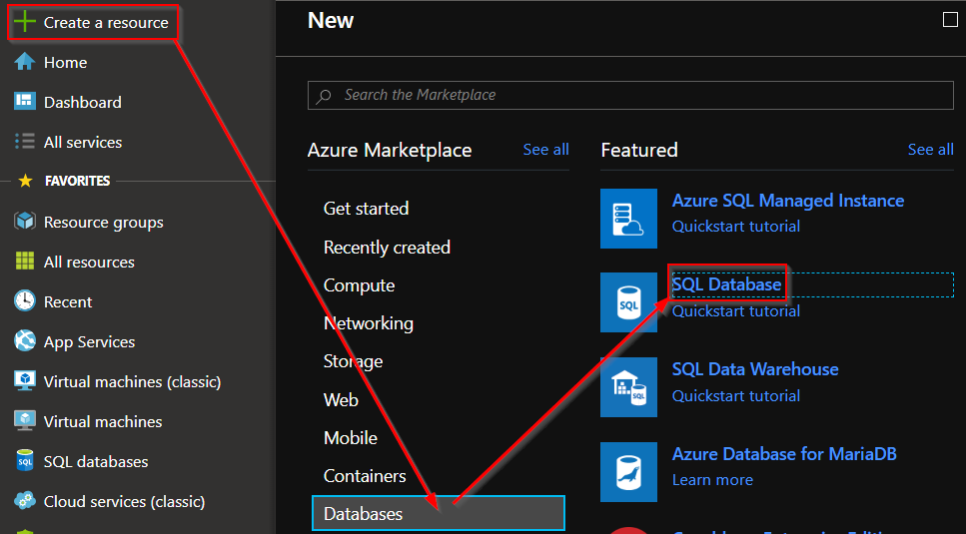Image resolution: width=966 pixels, height=534 pixels.
Task: Open Quickstart tutorial under SQL Data Warehouse
Action: pos(736,396)
